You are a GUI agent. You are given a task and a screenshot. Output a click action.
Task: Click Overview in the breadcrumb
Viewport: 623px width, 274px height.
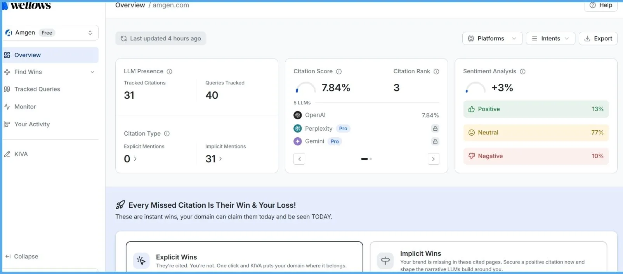pos(130,5)
